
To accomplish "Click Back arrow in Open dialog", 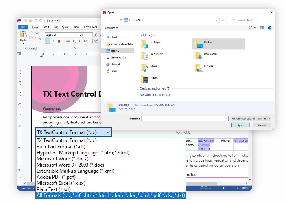I will tap(105, 20).
